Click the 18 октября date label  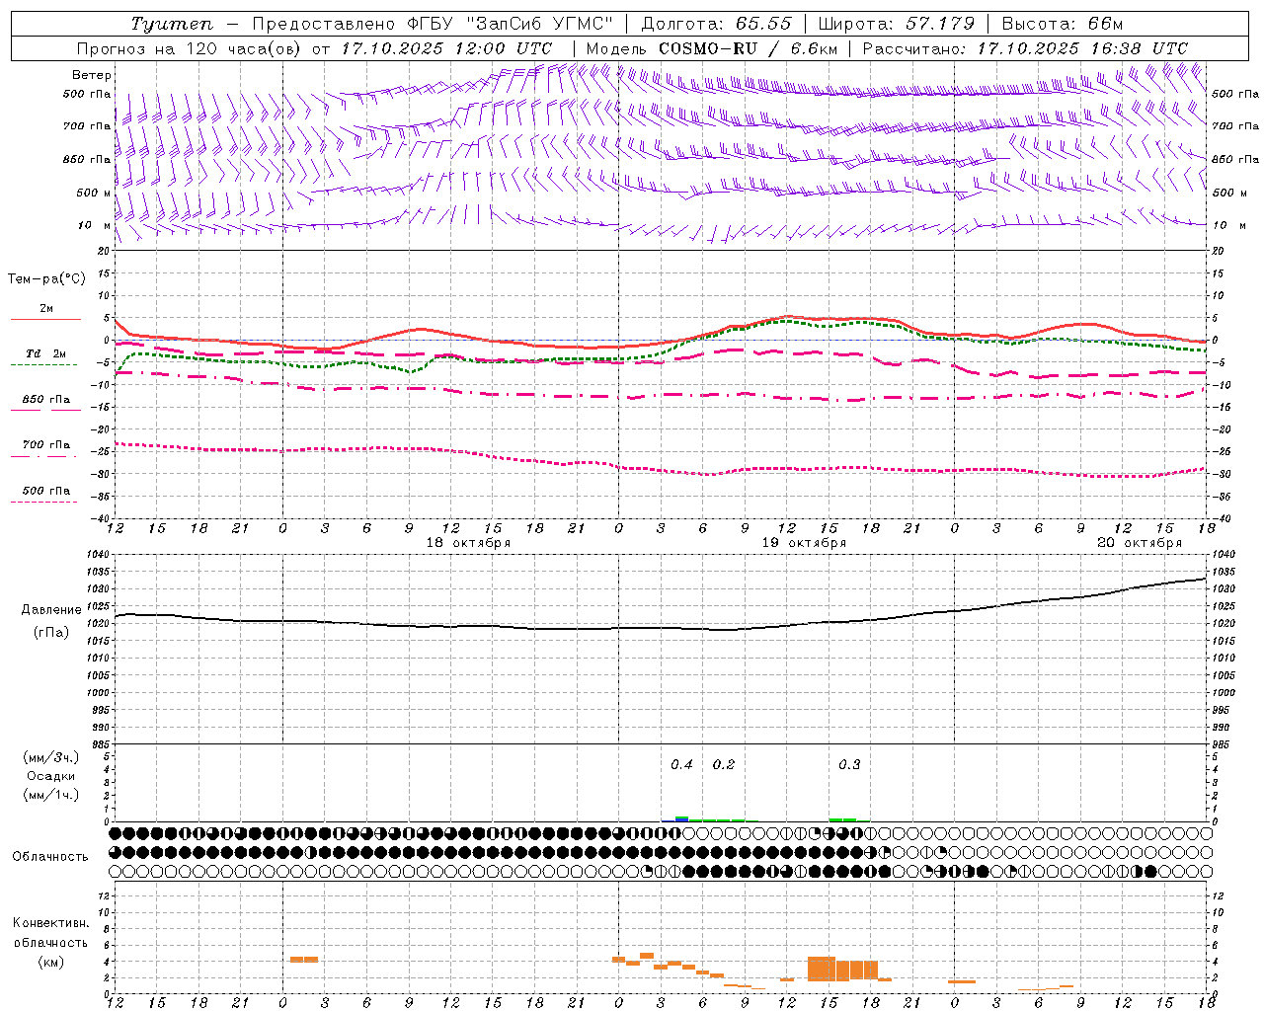468,543
